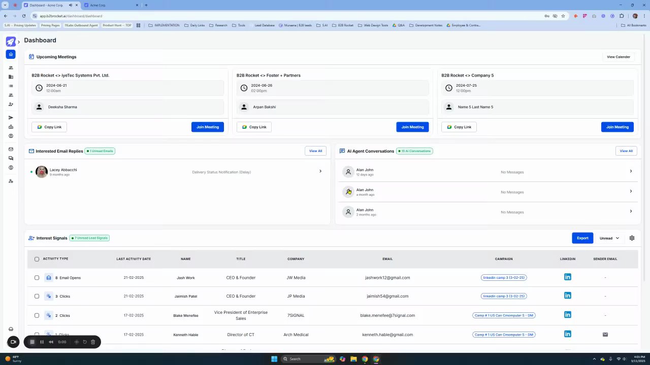This screenshot has height=365, width=650.
Task: Stop the screen recording
Action: [x=32, y=342]
